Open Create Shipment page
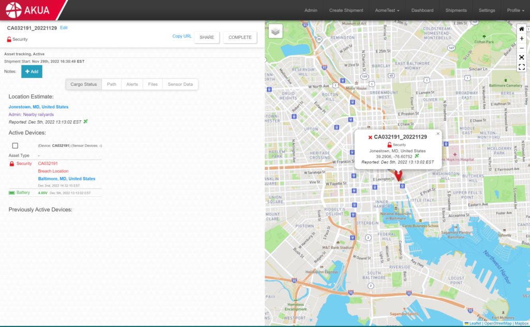 (x=346, y=10)
